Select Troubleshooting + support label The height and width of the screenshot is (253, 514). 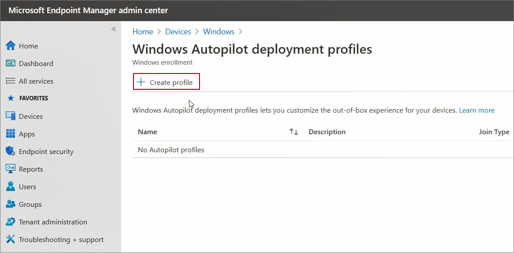click(61, 240)
